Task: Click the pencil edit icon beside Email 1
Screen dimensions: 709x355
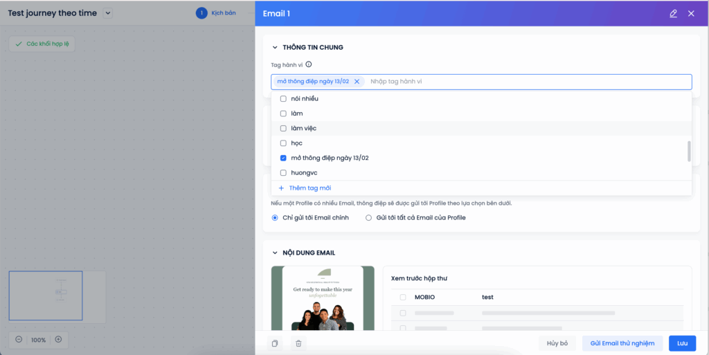Action: click(673, 13)
